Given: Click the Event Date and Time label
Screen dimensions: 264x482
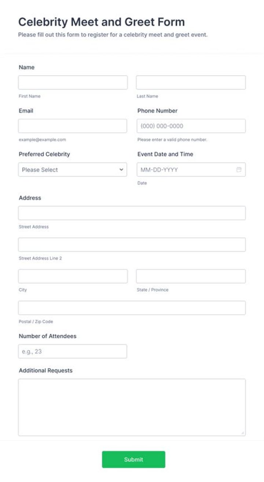Looking at the screenshot, I should (x=165, y=154).
